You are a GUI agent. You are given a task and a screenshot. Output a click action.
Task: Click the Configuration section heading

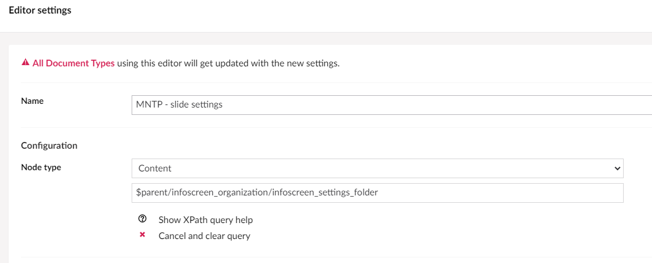pos(49,146)
